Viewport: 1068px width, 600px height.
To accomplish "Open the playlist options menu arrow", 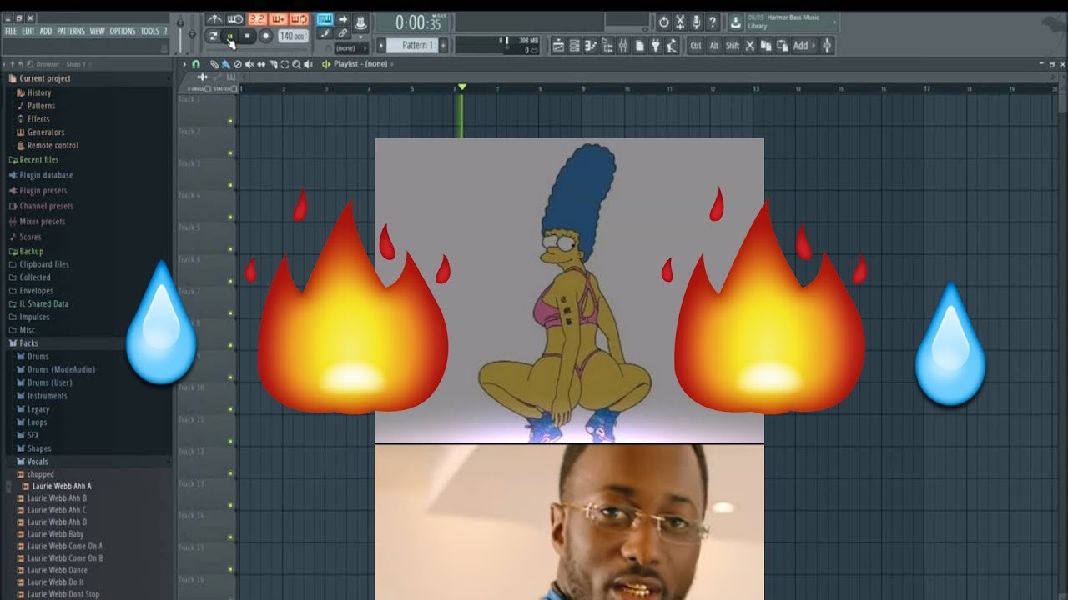I will tap(184, 64).
